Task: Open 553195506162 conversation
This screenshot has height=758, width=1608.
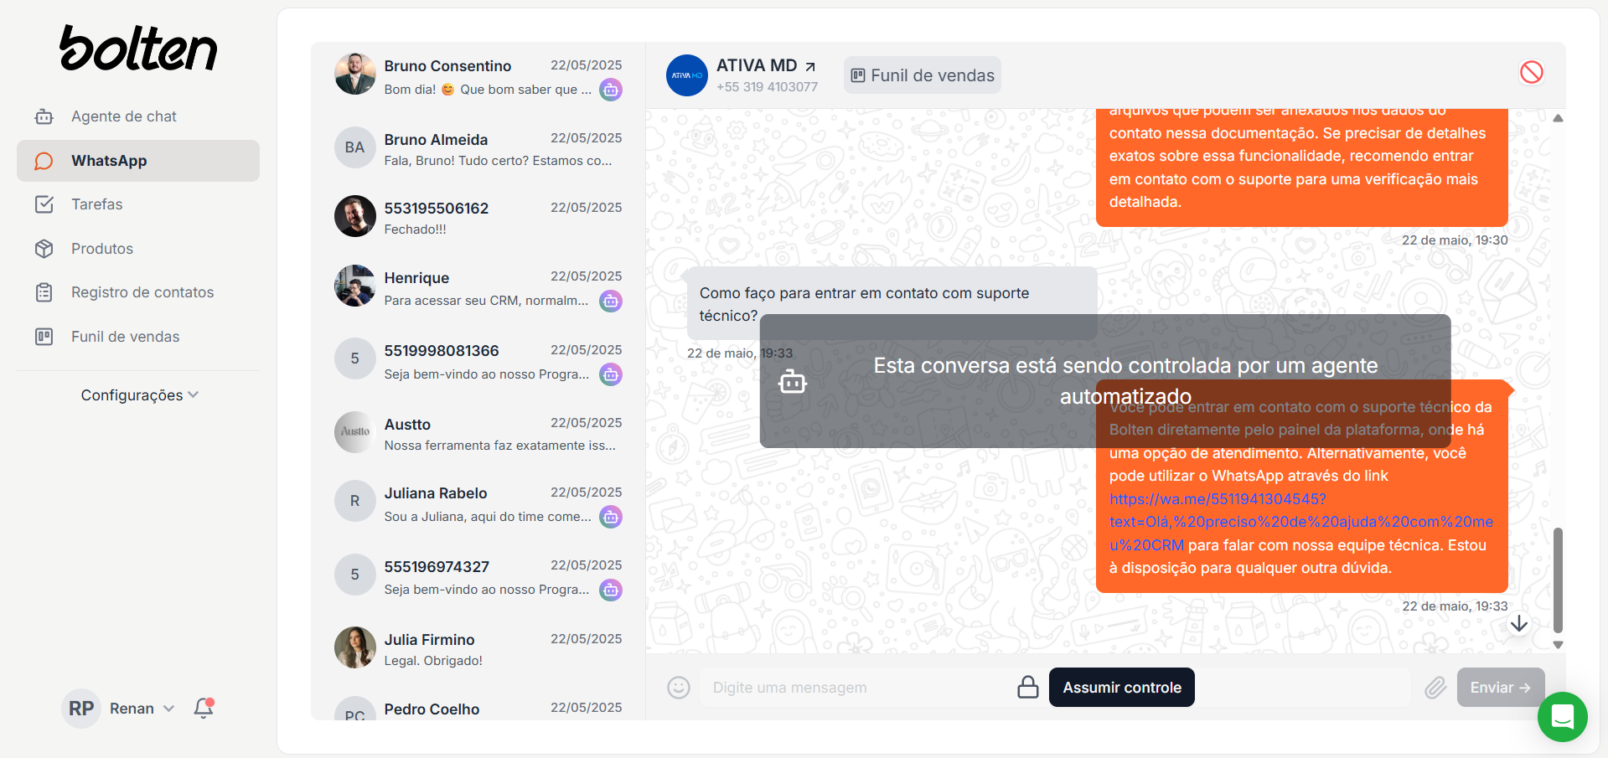Action: point(478,218)
